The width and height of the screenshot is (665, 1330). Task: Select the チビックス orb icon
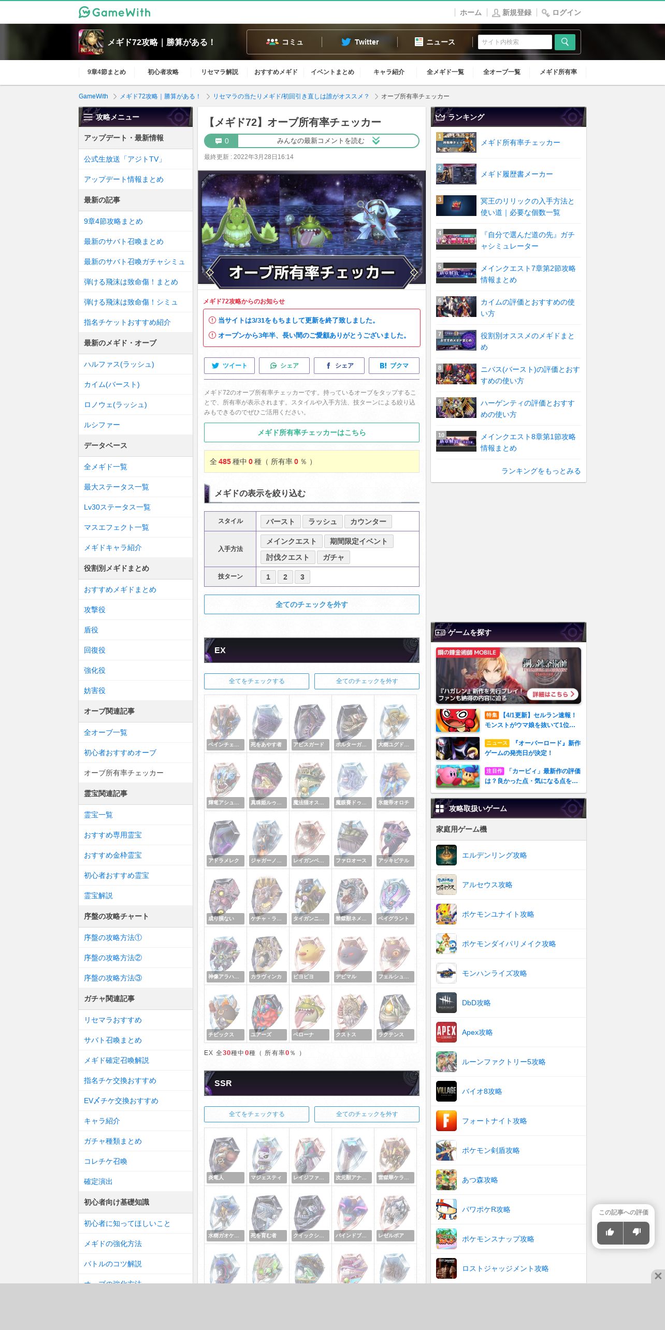(x=225, y=1014)
